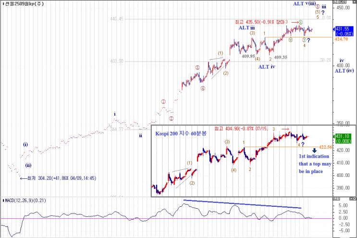357x238 pixels.
Task: Maximize the main price chart panel
Action: click(x=355, y=2)
